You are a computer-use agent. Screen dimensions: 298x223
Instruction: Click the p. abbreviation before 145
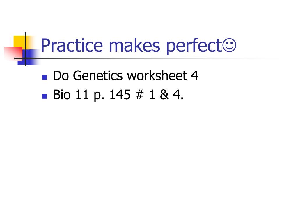[x=99, y=96]
